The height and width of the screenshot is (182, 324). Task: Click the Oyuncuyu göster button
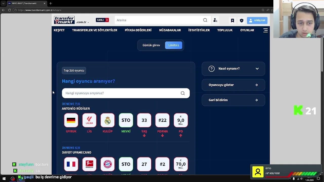(x=233, y=85)
